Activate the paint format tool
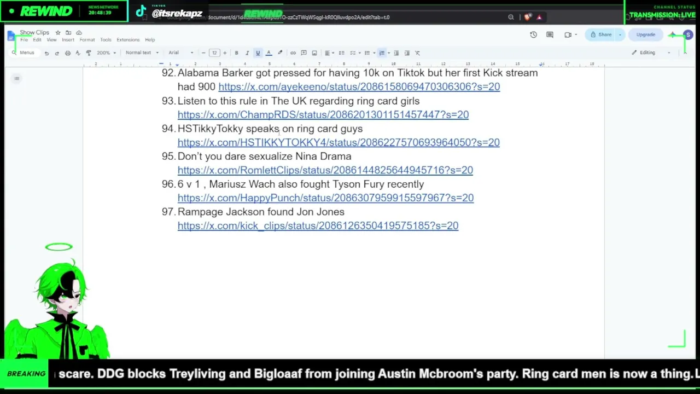 (89, 53)
